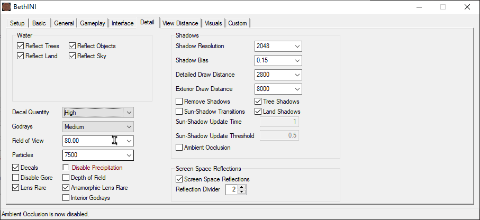
Task: Uncheck Reflect Trees checkbox
Action: pyautogui.click(x=20, y=46)
